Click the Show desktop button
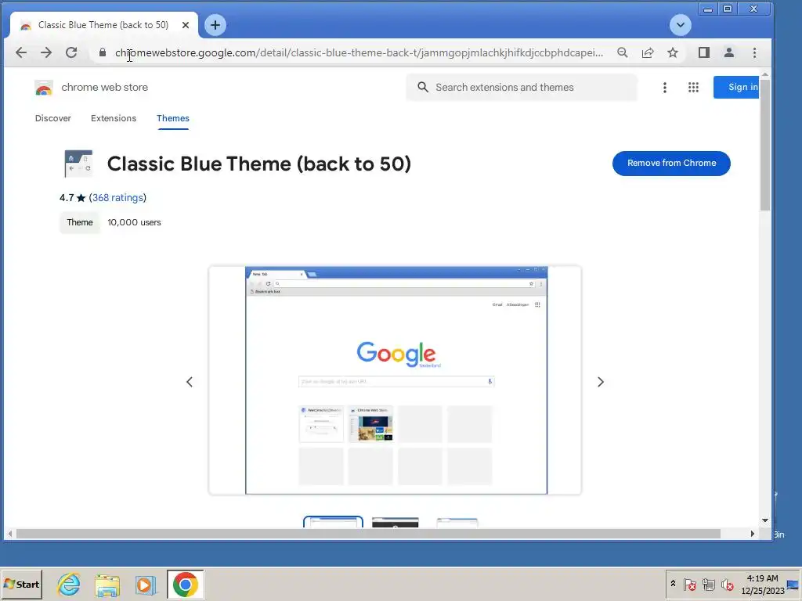The width and height of the screenshot is (802, 601). [x=793, y=584]
